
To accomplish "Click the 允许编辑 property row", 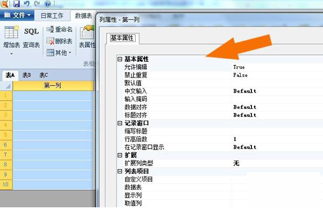I will coord(220,67).
